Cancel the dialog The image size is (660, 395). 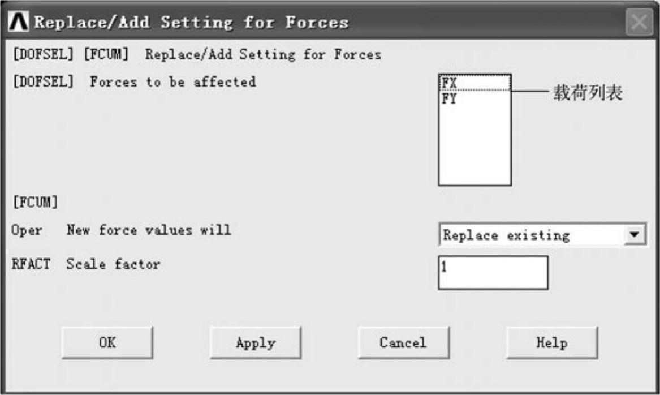[x=403, y=342]
